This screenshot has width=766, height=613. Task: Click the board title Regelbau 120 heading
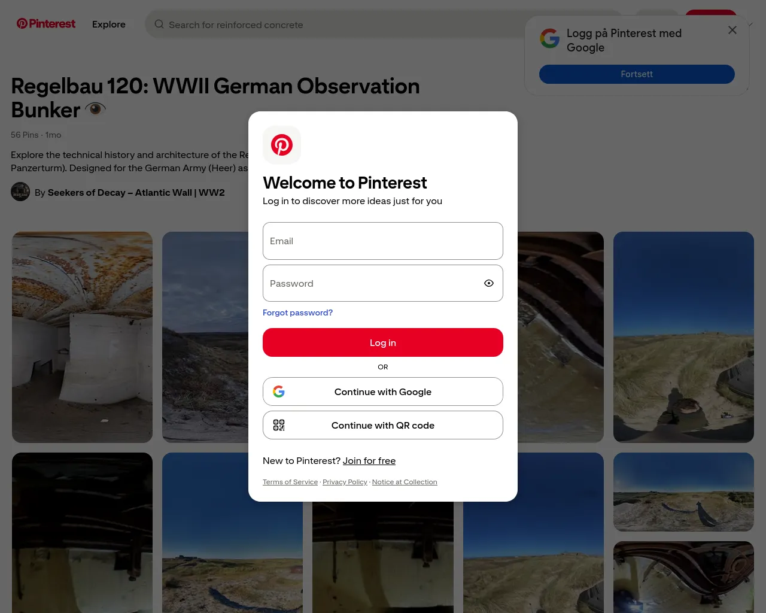coord(215,98)
